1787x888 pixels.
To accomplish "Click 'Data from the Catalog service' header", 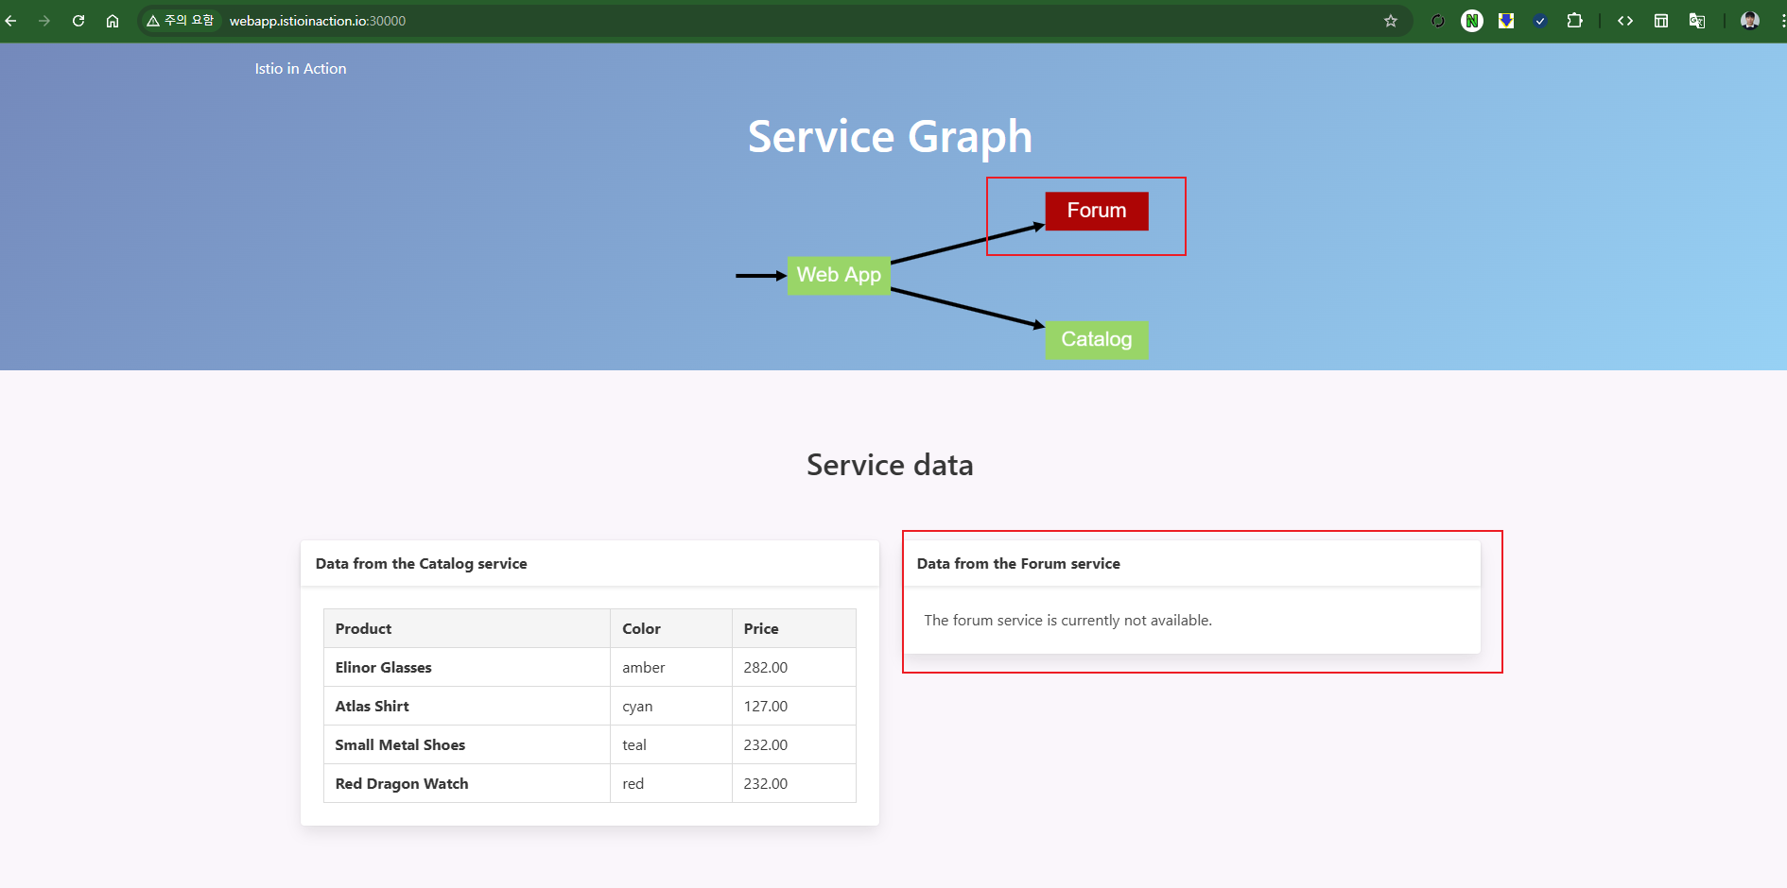I will pyautogui.click(x=422, y=564).
